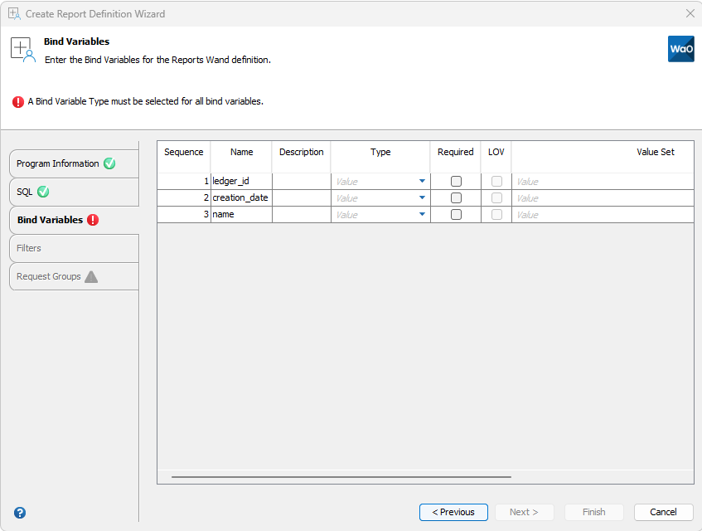
Task: Switch to the Filters step
Action: click(x=73, y=248)
